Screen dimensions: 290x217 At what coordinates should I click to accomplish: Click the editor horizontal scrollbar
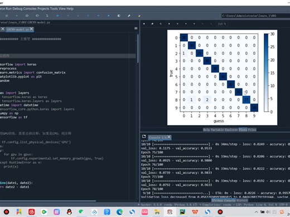click(x=48, y=201)
